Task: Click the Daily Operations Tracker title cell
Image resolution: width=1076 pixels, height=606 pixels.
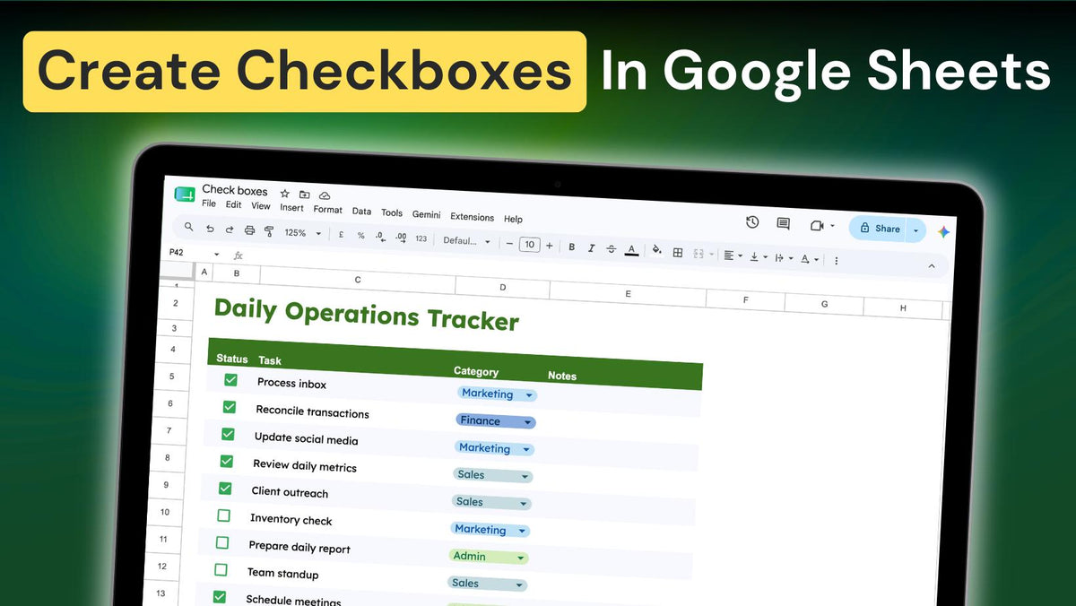Action: point(366,314)
